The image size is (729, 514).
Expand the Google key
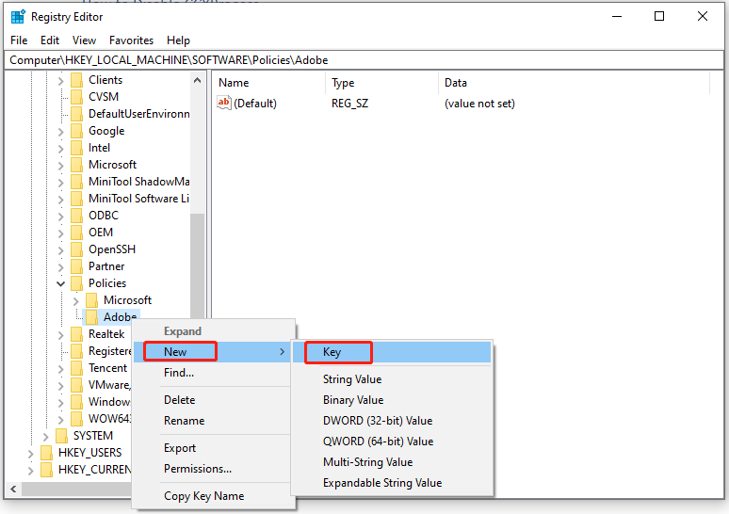60,132
